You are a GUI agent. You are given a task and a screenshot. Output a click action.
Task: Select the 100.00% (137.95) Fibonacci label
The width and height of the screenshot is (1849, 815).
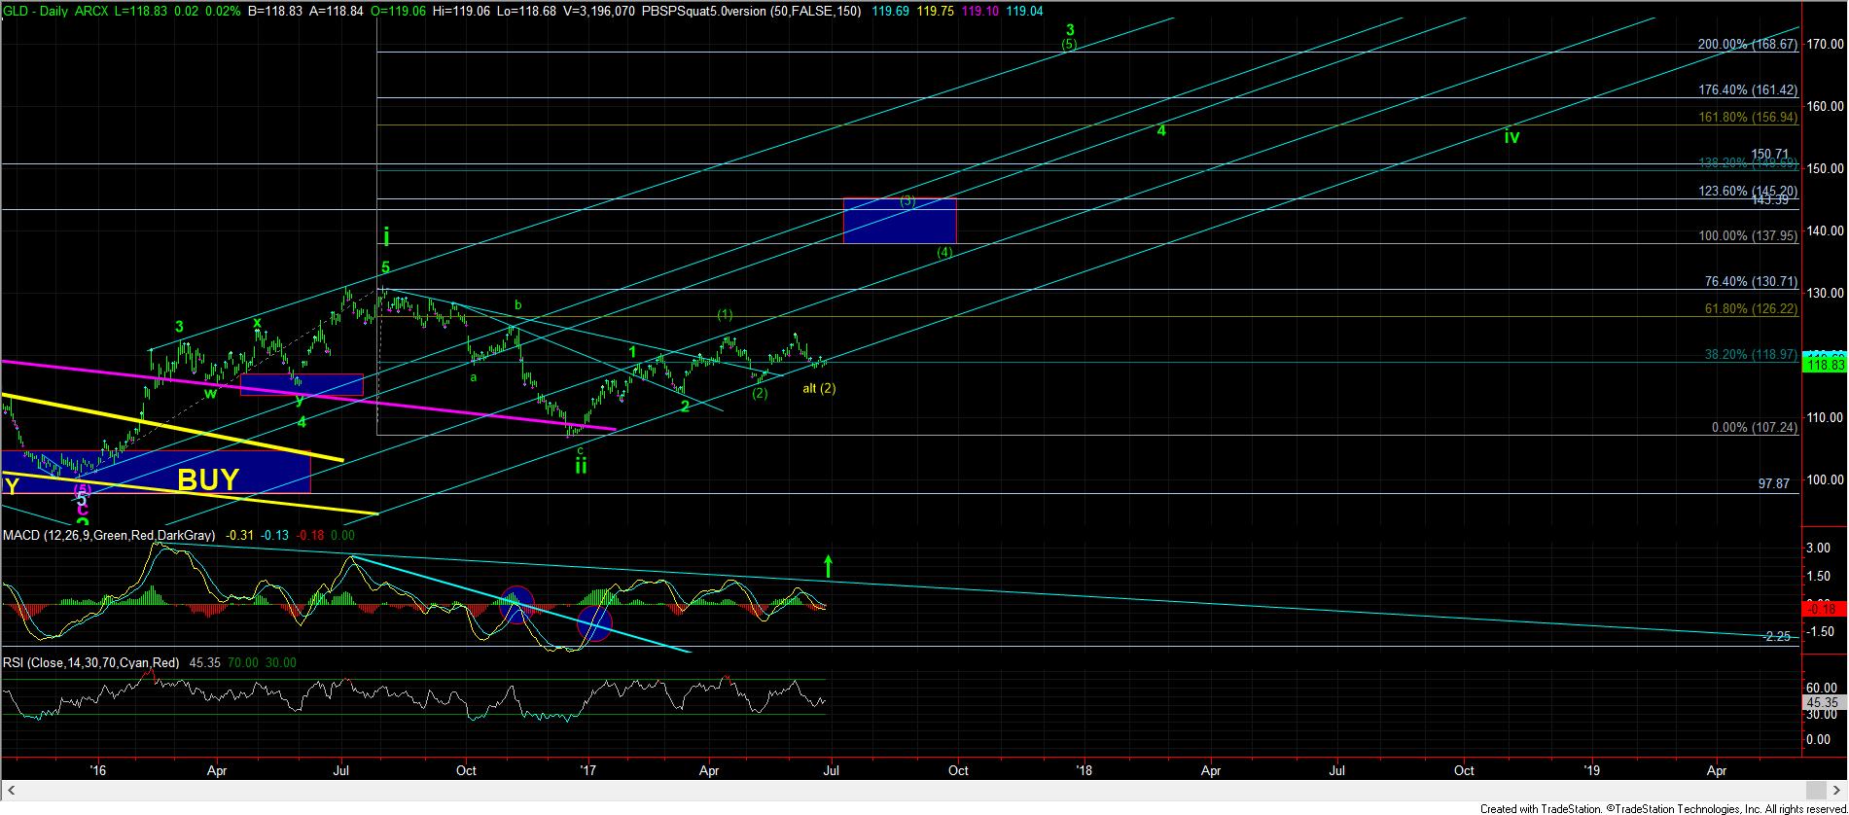(1747, 235)
